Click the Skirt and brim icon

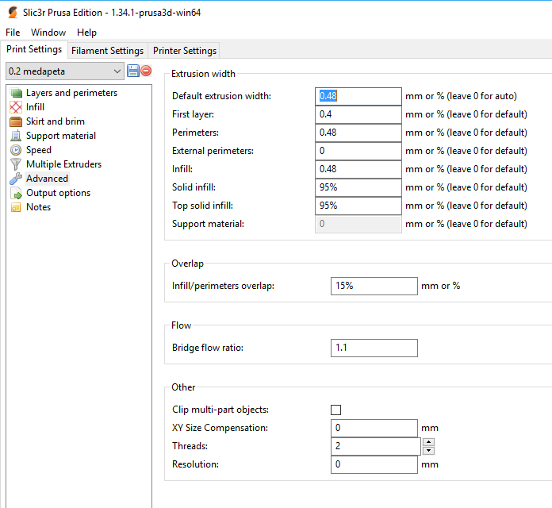(16, 121)
